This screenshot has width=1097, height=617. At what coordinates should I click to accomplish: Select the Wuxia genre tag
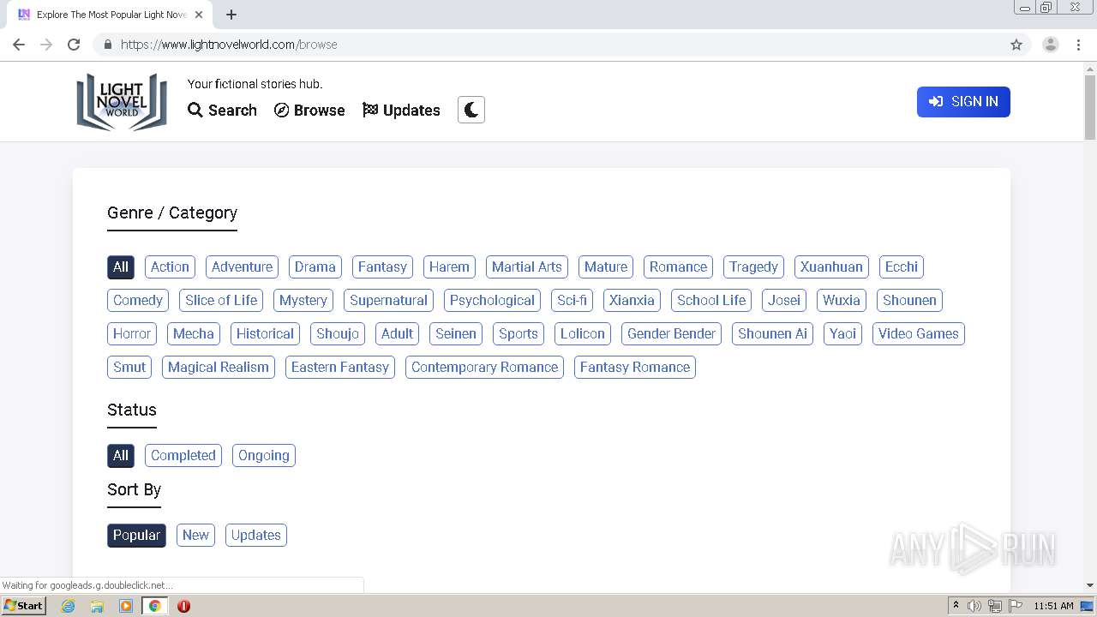[842, 300]
